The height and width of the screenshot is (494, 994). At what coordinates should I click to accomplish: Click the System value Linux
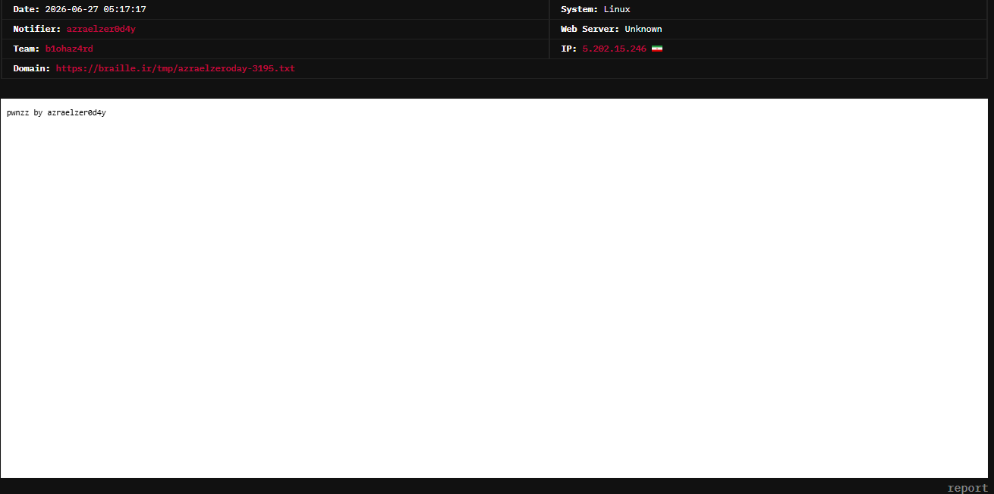coord(617,9)
